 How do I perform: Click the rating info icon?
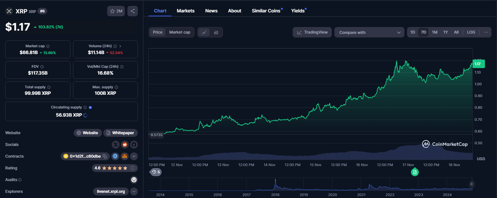[133, 168]
